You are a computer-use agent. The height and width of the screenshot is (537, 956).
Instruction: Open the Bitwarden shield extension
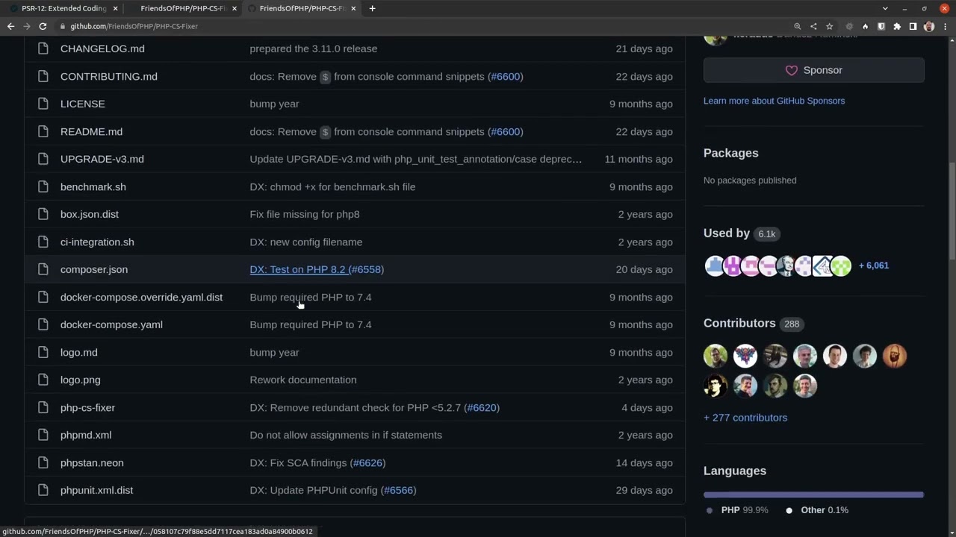tap(881, 26)
